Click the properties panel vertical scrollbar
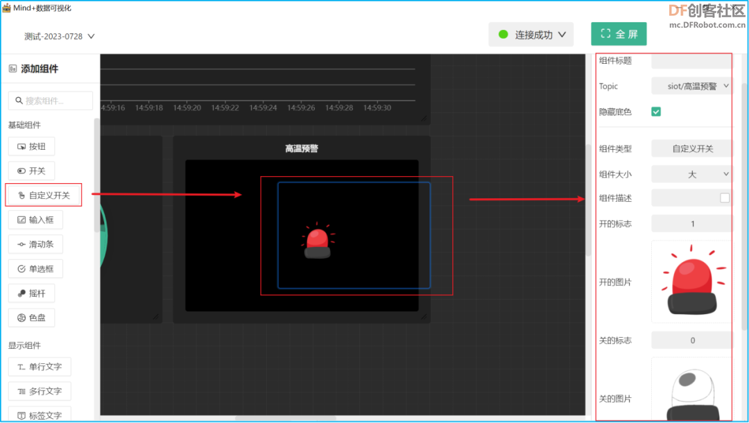Screen dimensions: 749x423 point(745,205)
